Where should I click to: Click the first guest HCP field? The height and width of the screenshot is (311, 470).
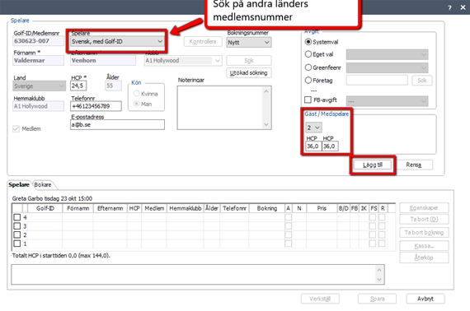pyautogui.click(x=313, y=146)
